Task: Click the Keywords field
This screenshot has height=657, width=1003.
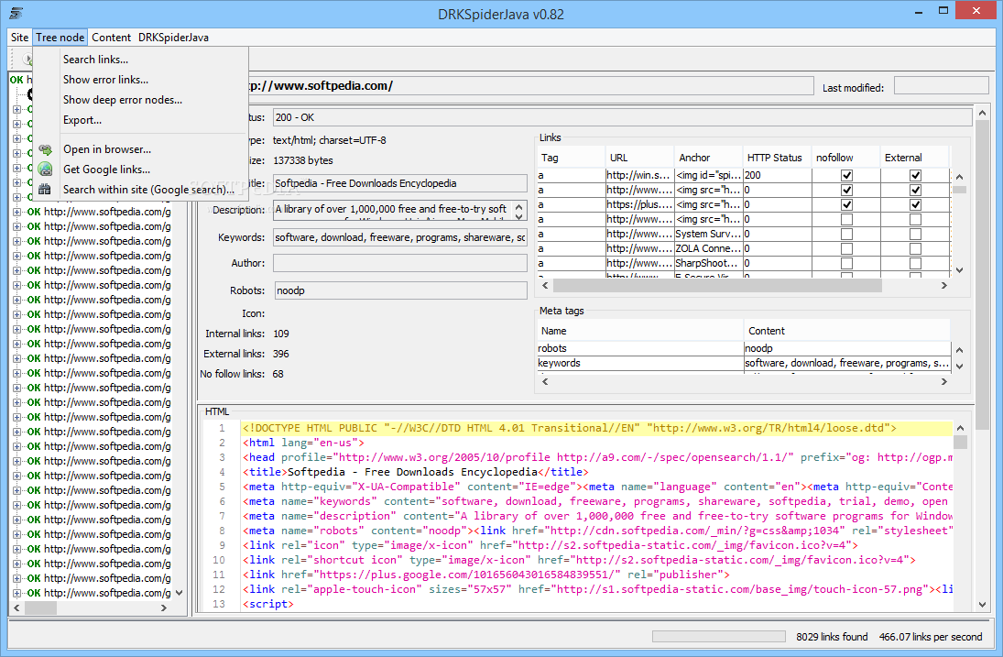Action: [x=400, y=237]
